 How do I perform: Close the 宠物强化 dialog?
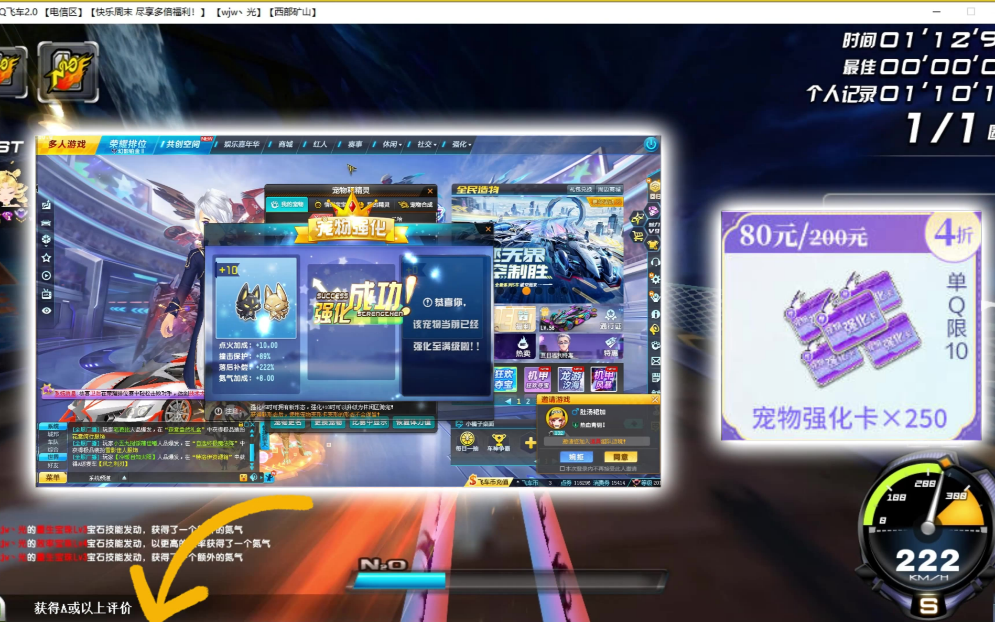[x=488, y=229]
